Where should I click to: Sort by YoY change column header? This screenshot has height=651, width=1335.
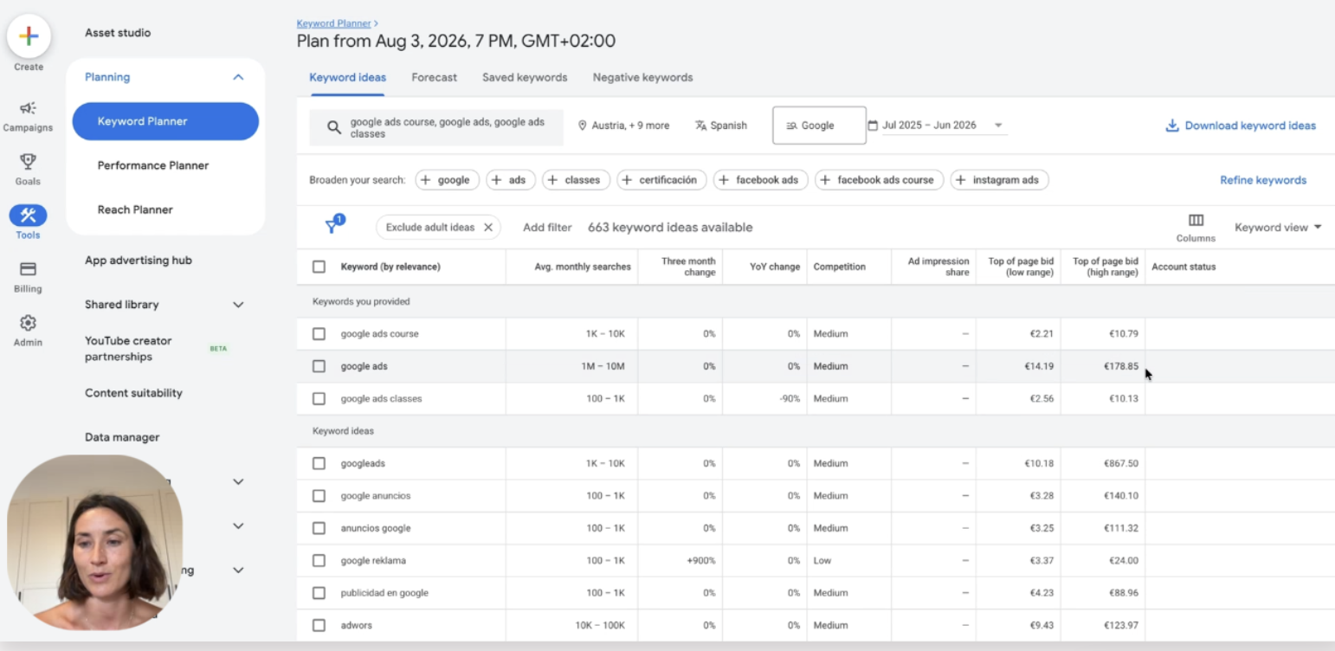[775, 267]
